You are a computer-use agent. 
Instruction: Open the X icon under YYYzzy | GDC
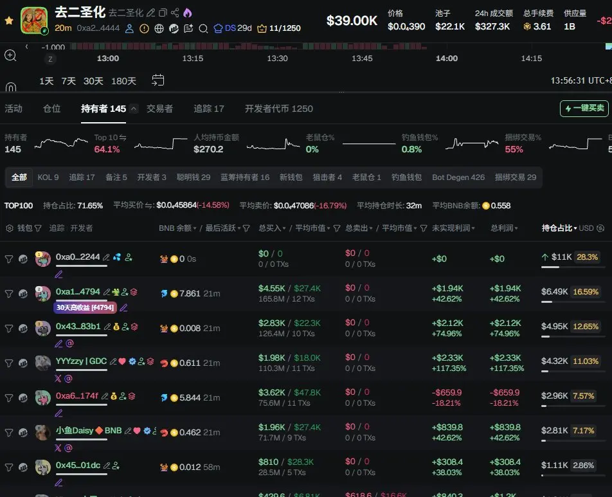click(58, 378)
